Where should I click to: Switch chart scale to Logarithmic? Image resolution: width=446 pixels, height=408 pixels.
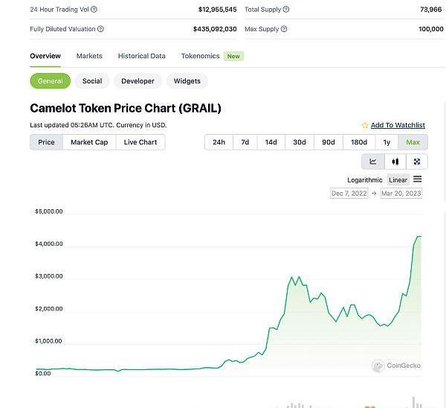pyautogui.click(x=364, y=179)
